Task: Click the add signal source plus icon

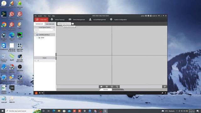Action: [35, 32]
